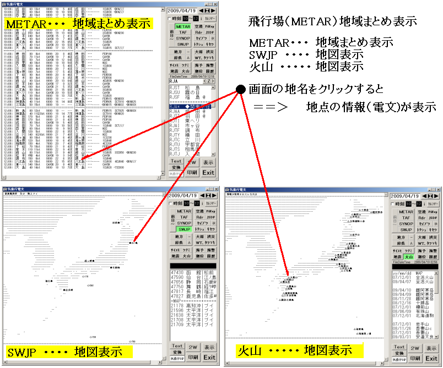Screen dimensions: 443x368
Task: Select '09/03/31 安達太良' in 火山 list
Action: click(x=413, y=337)
